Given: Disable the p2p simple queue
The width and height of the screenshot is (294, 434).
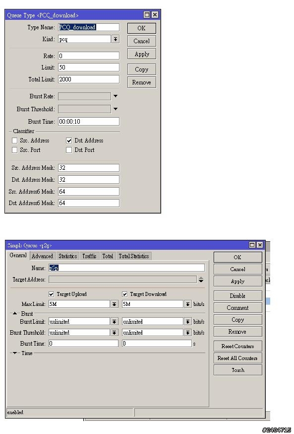Looking at the screenshot, I should 237,296.
